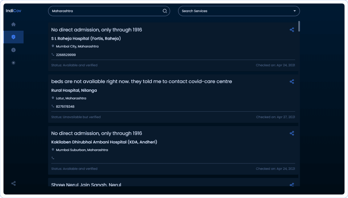Click the empty phone icon in Kokilaben card
The height and width of the screenshot is (198, 348).
pos(53,158)
